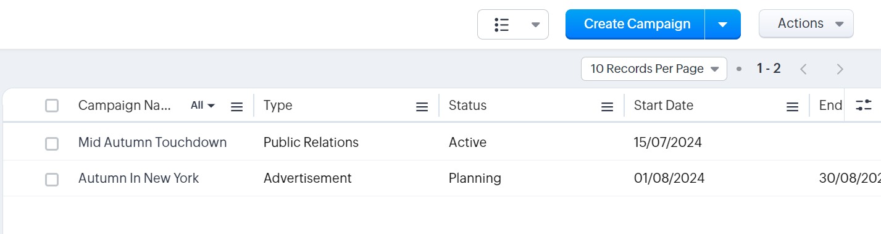The height and width of the screenshot is (234, 881).
Task: Open the Actions menu
Action: pyautogui.click(x=806, y=23)
